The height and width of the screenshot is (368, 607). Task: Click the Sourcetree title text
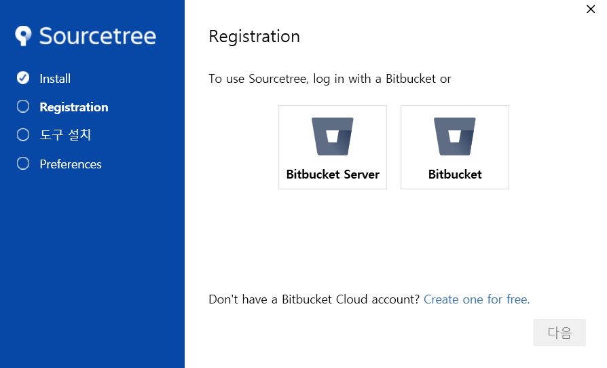tap(98, 36)
